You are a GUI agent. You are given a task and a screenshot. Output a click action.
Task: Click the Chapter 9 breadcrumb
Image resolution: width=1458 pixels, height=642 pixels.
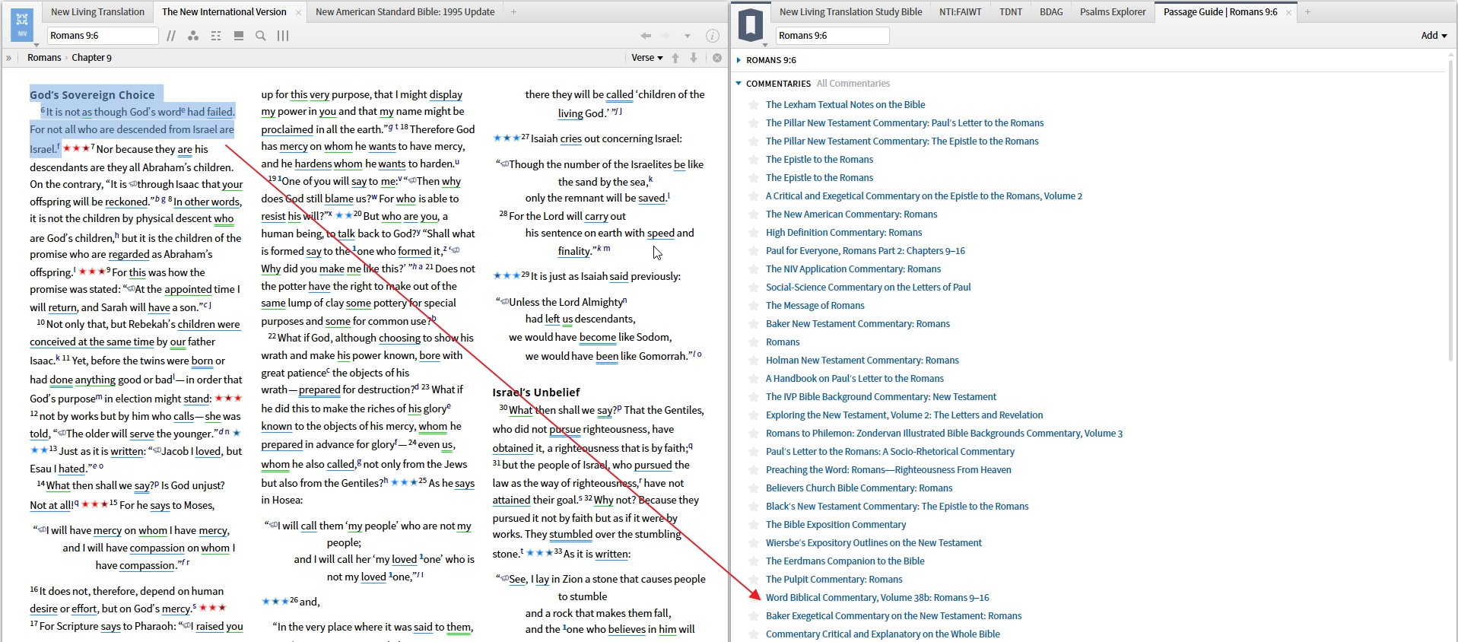coord(91,58)
